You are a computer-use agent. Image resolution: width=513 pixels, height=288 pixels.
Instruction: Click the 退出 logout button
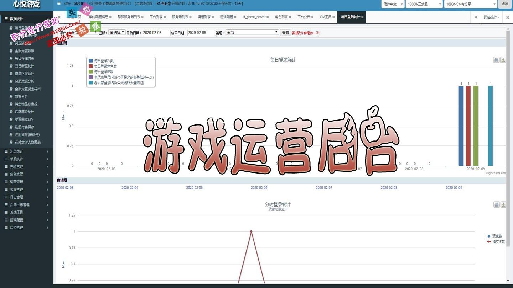[505, 4]
